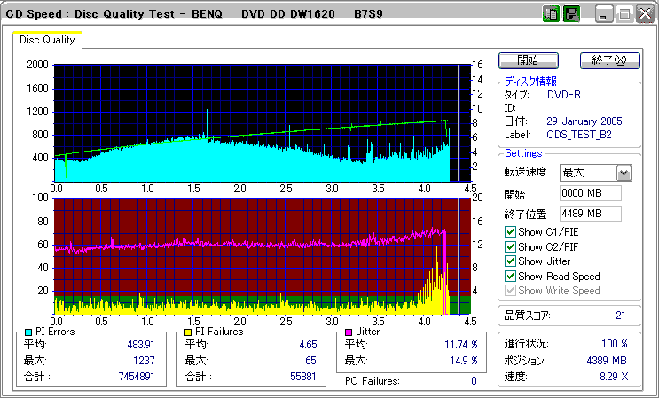Click the 開始 start position field

590,193
